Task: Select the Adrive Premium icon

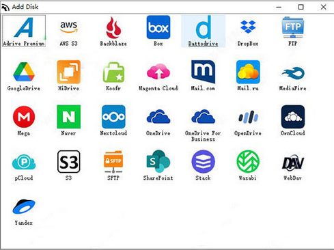Action: [24, 27]
